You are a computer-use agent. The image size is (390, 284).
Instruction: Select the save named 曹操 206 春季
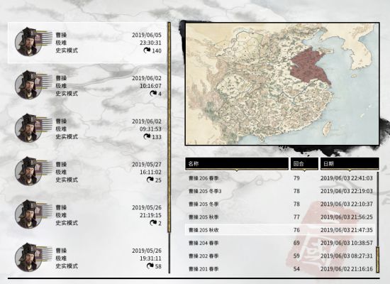tap(280, 178)
